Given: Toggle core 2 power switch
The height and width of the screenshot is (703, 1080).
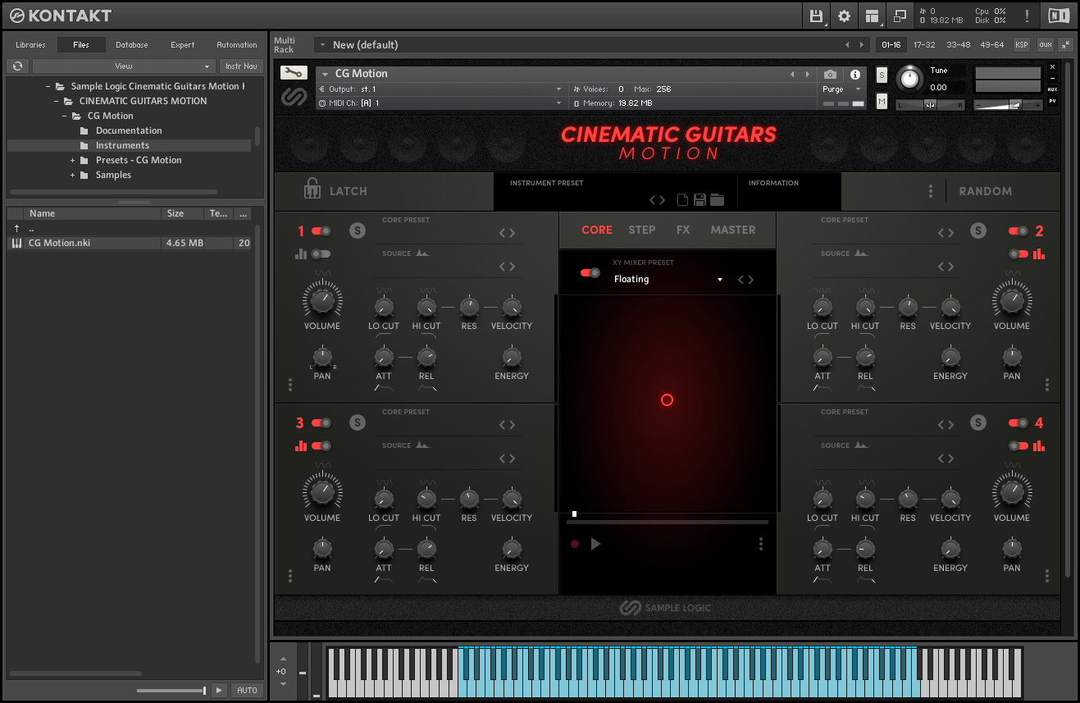Looking at the screenshot, I should tap(1018, 231).
